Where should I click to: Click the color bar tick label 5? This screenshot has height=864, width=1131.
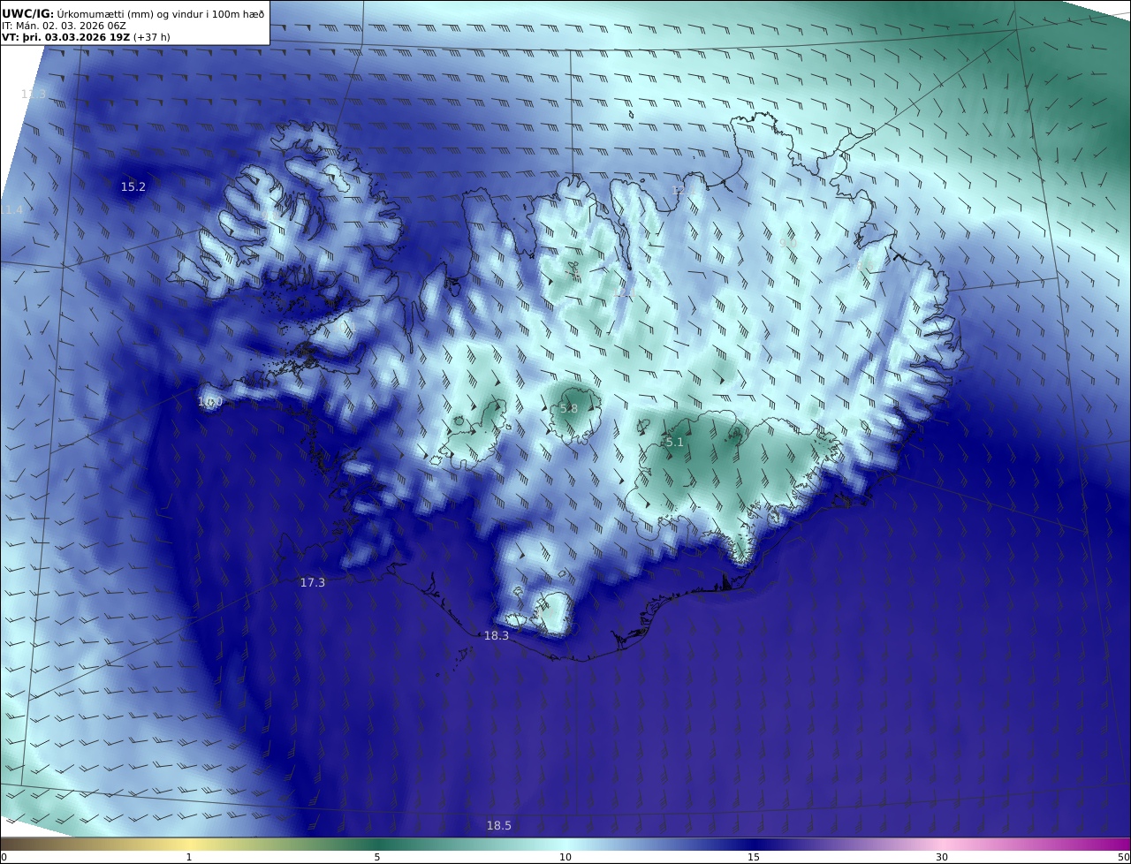tap(377, 857)
